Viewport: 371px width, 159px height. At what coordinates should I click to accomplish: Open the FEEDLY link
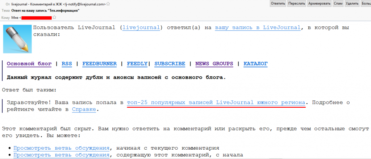click(137, 64)
